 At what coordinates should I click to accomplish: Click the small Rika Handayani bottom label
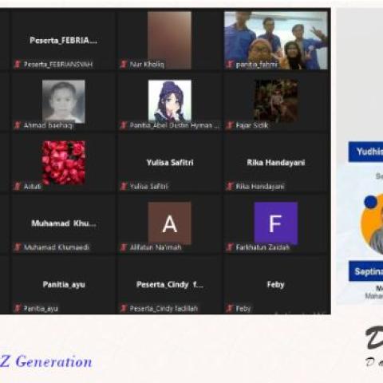click(260, 187)
